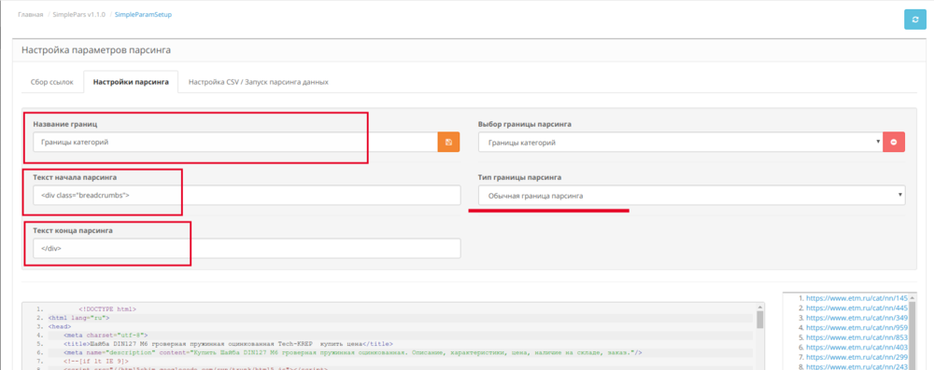
Task: Focus the Название границ input field
Action: [x=236, y=143]
